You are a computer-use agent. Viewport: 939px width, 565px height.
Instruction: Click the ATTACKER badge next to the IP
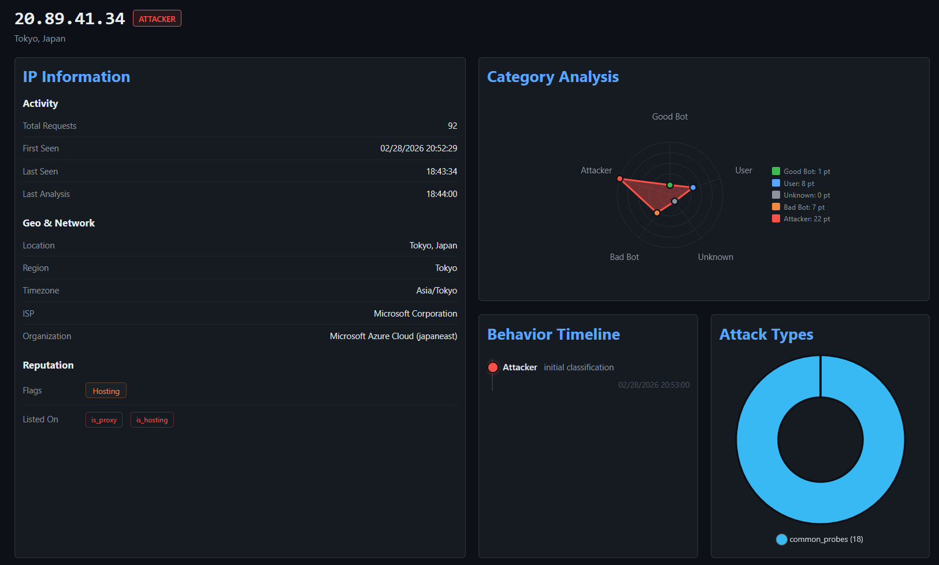pos(157,18)
